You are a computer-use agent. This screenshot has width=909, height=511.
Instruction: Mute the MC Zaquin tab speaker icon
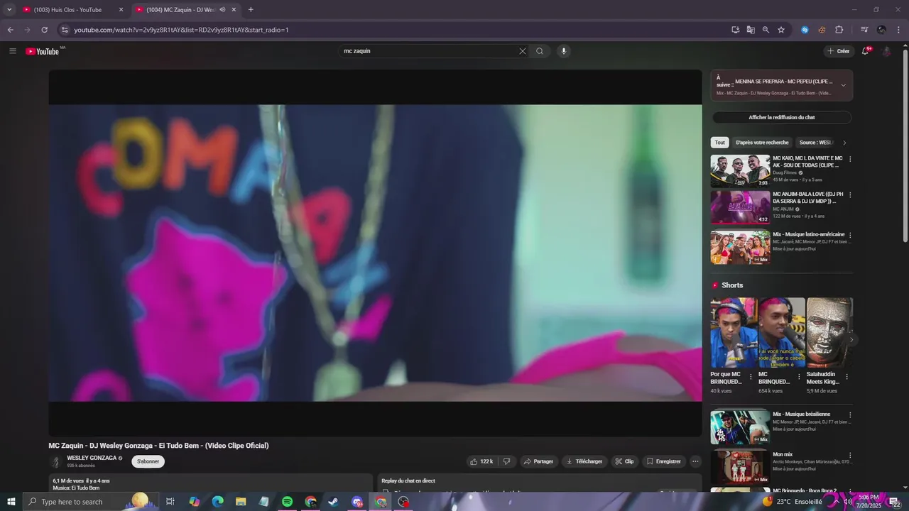coord(222,10)
